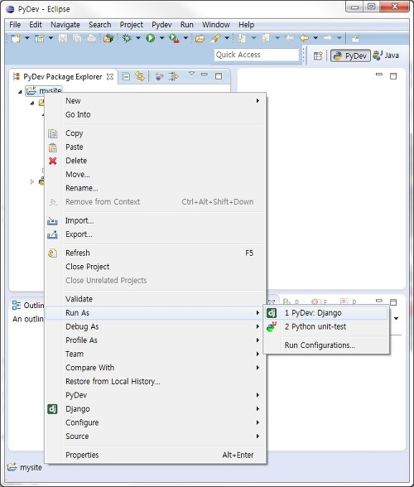
Task: Click the Run External Tools icon
Action: point(174,38)
